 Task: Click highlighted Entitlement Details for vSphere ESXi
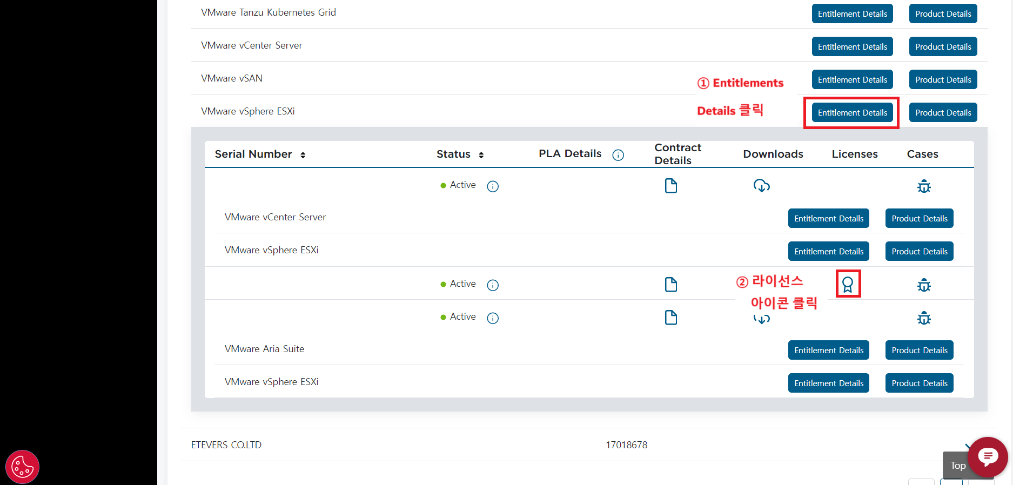point(852,112)
